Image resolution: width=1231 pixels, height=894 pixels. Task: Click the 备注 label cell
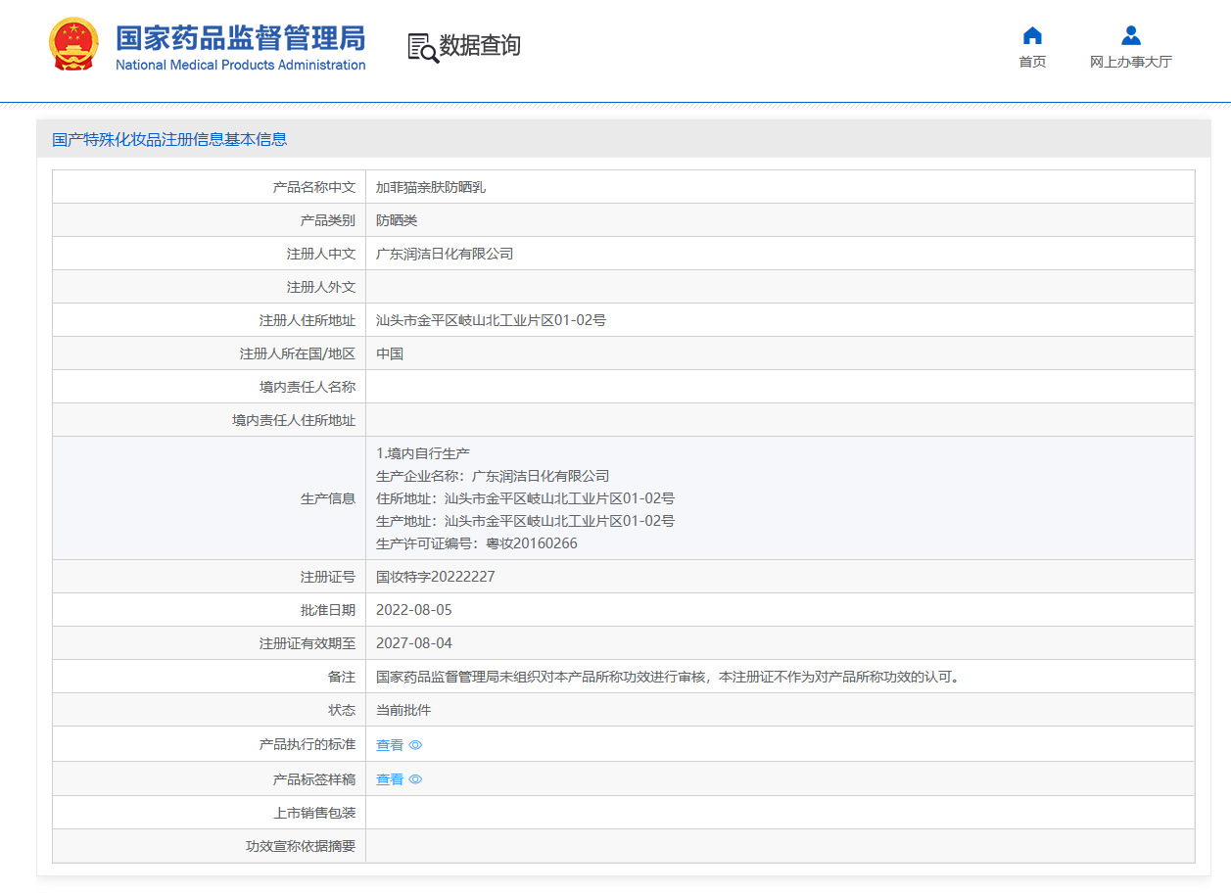pos(209,677)
